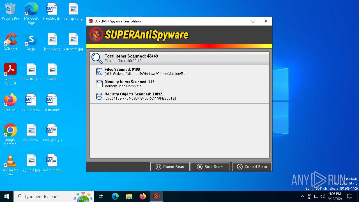
Task: Pause the running scan
Action: 170,167
